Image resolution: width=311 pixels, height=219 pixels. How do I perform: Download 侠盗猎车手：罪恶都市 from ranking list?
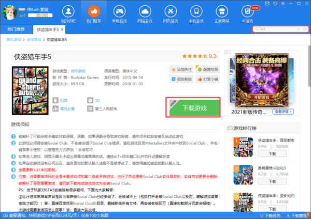273,154
